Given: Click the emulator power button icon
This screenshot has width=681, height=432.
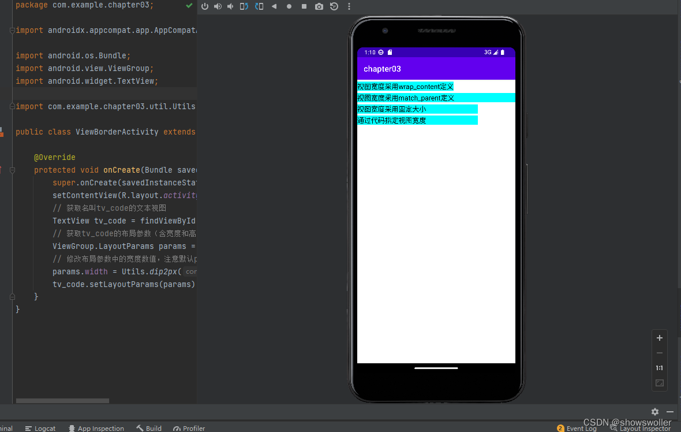Looking at the screenshot, I should pyautogui.click(x=204, y=6).
